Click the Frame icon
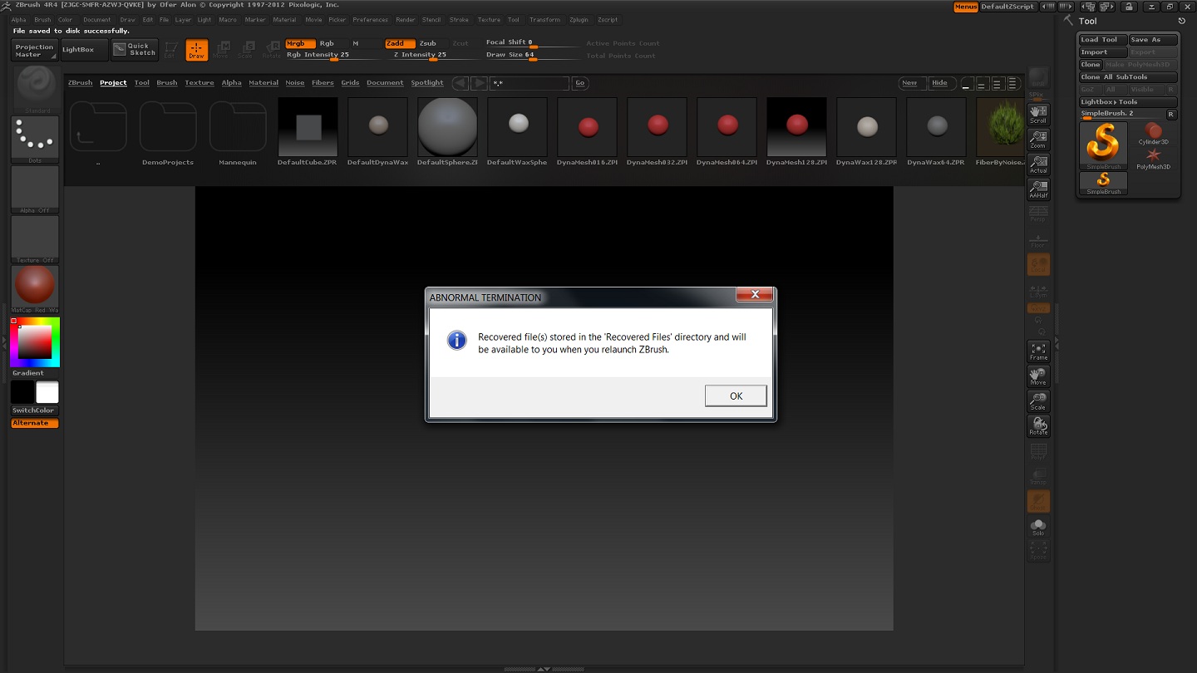 (1038, 351)
